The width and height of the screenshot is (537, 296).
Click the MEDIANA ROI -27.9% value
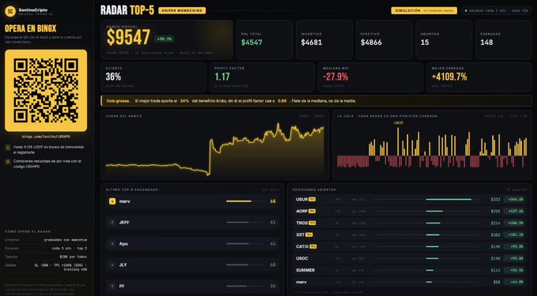(335, 77)
